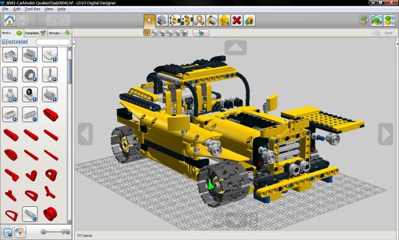This screenshot has height=240, width=399.
Task: Click the Invert selection button
Action: tap(201, 33)
